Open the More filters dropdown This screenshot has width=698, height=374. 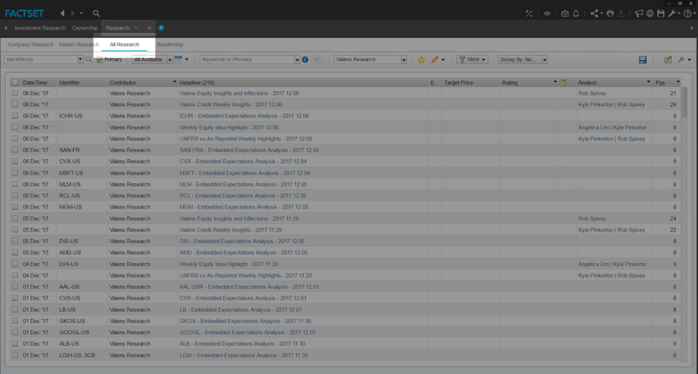click(x=472, y=59)
